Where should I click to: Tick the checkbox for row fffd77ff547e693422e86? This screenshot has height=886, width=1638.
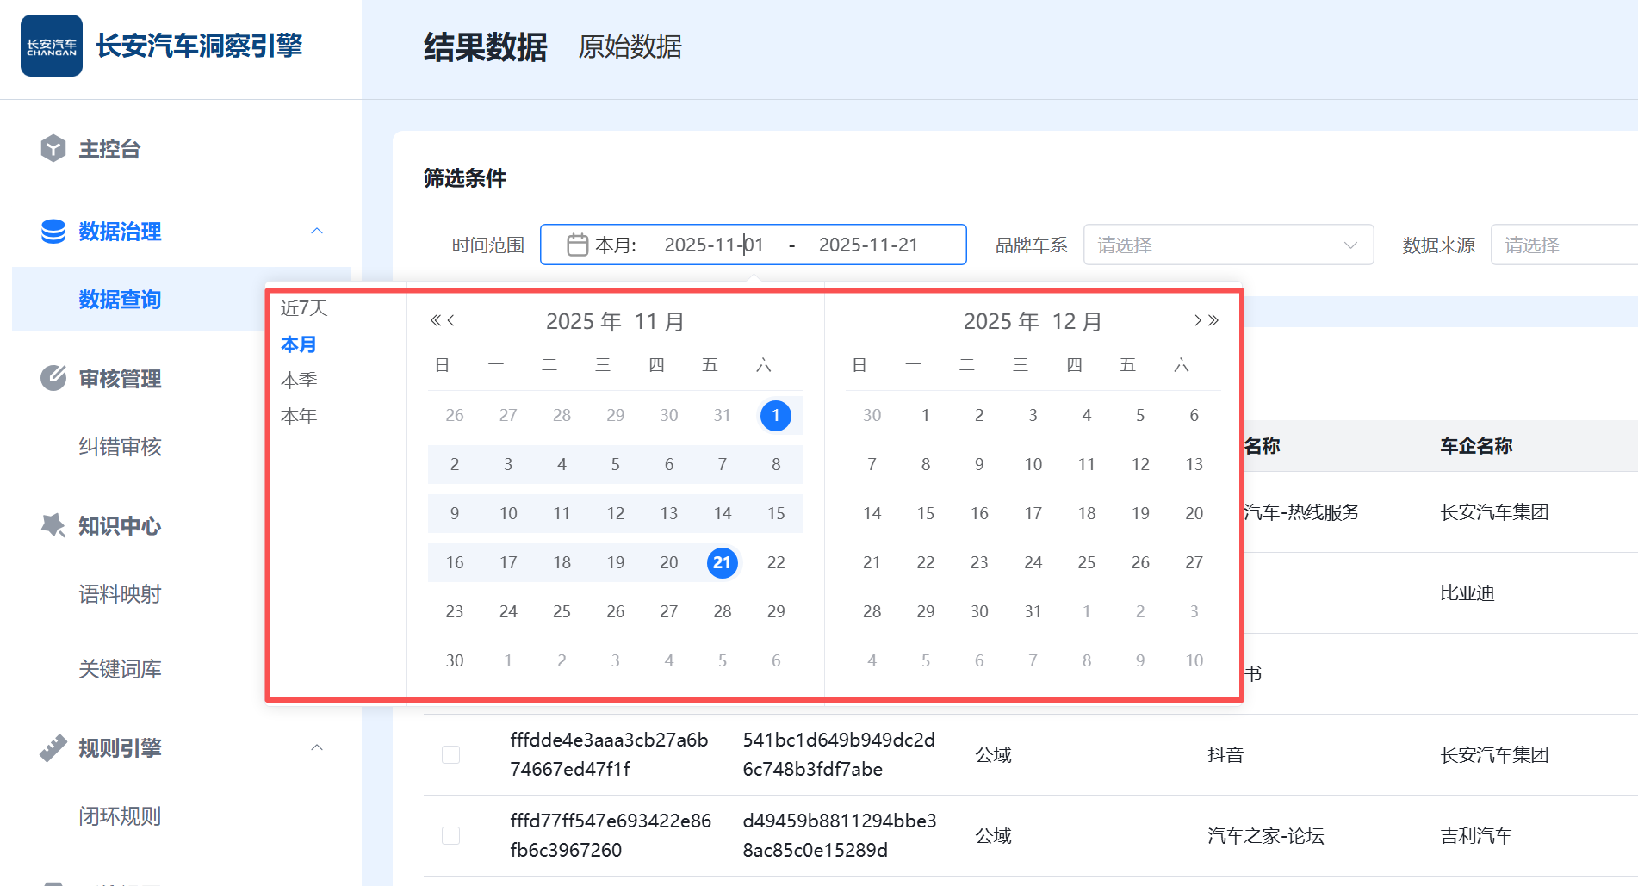(450, 836)
